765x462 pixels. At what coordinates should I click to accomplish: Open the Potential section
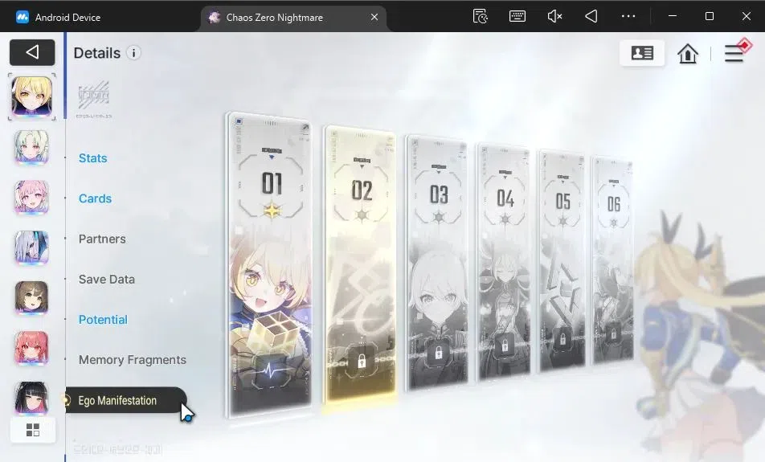[103, 320]
